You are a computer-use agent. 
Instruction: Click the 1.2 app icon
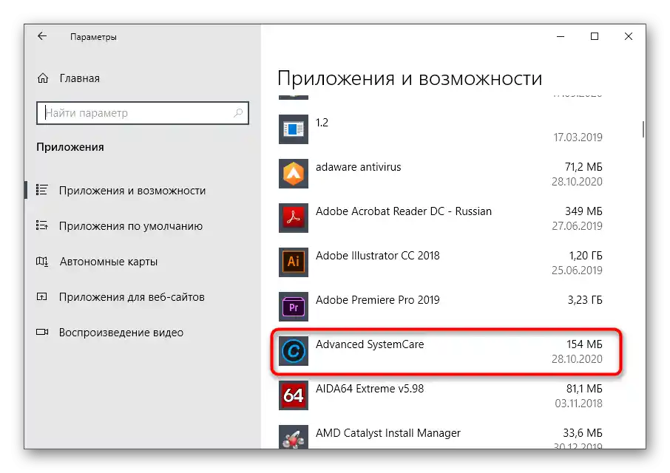[x=294, y=129]
